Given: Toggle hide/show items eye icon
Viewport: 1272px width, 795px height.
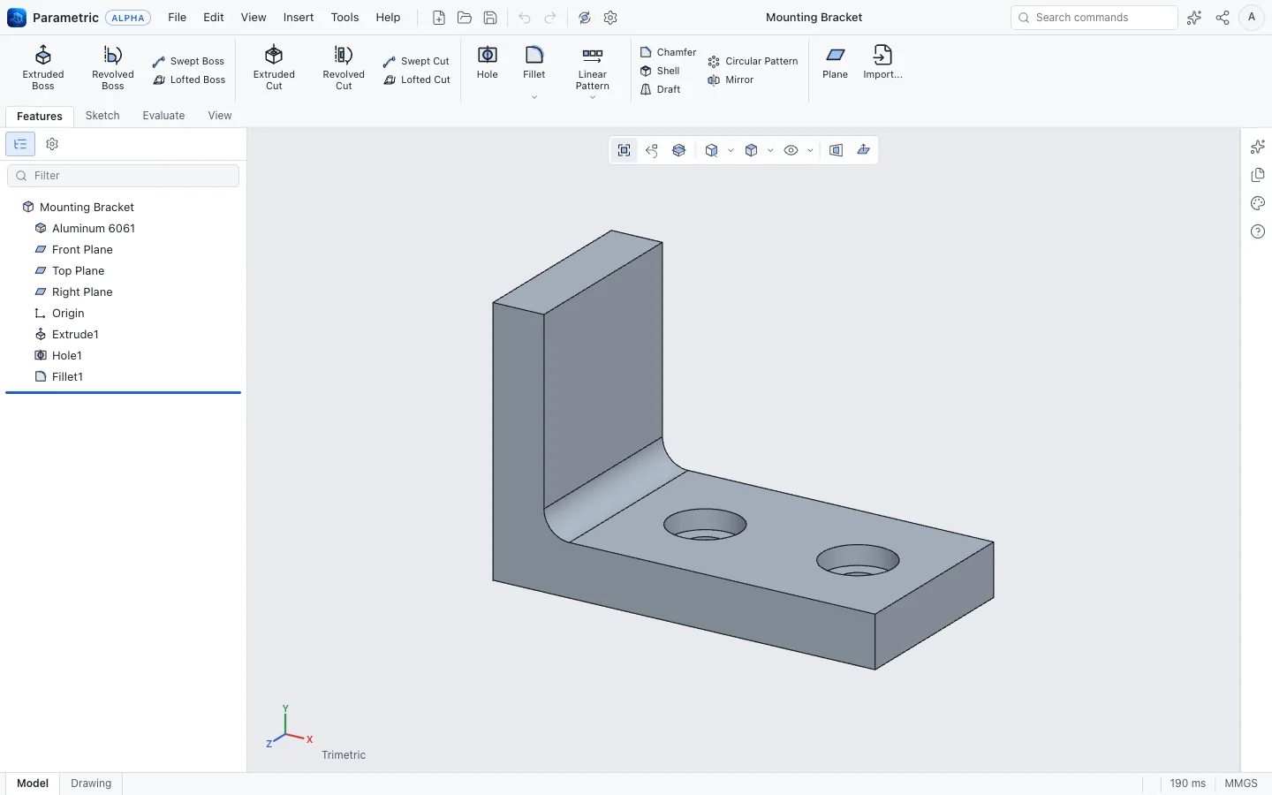Looking at the screenshot, I should click(x=791, y=150).
